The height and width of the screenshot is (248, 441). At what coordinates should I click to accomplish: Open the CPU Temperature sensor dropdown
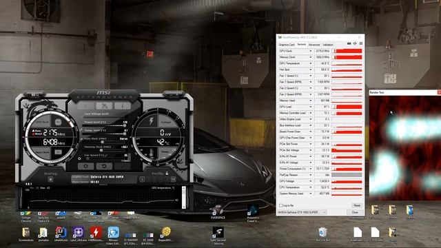(311, 187)
